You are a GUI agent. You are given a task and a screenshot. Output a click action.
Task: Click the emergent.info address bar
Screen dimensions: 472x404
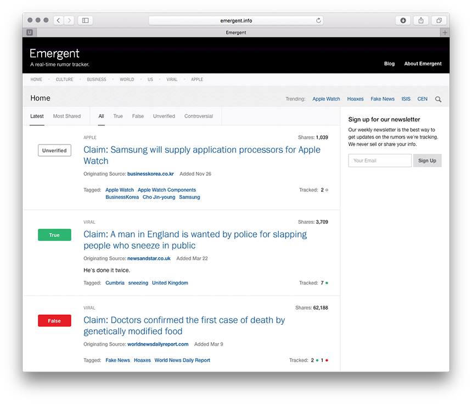[x=236, y=21]
